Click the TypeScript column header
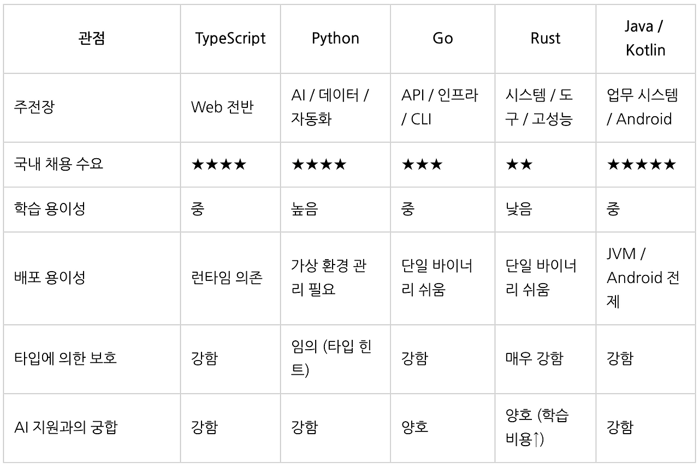 pyautogui.click(x=230, y=39)
